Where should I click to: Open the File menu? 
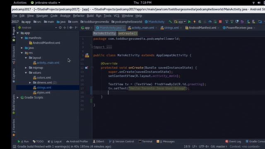click(x=14, y=16)
